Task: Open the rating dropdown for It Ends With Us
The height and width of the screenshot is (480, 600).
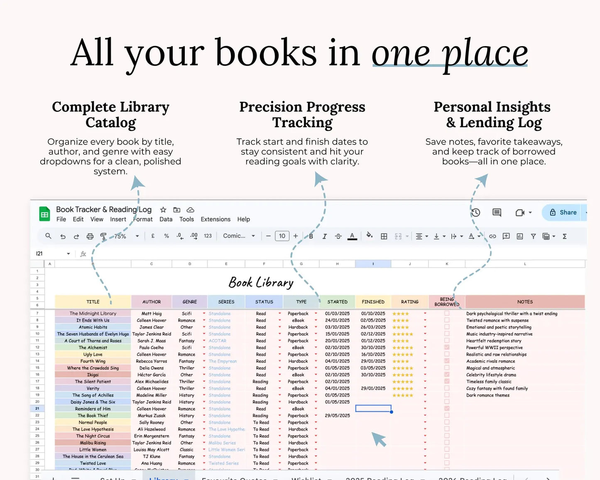Action: pyautogui.click(x=425, y=320)
